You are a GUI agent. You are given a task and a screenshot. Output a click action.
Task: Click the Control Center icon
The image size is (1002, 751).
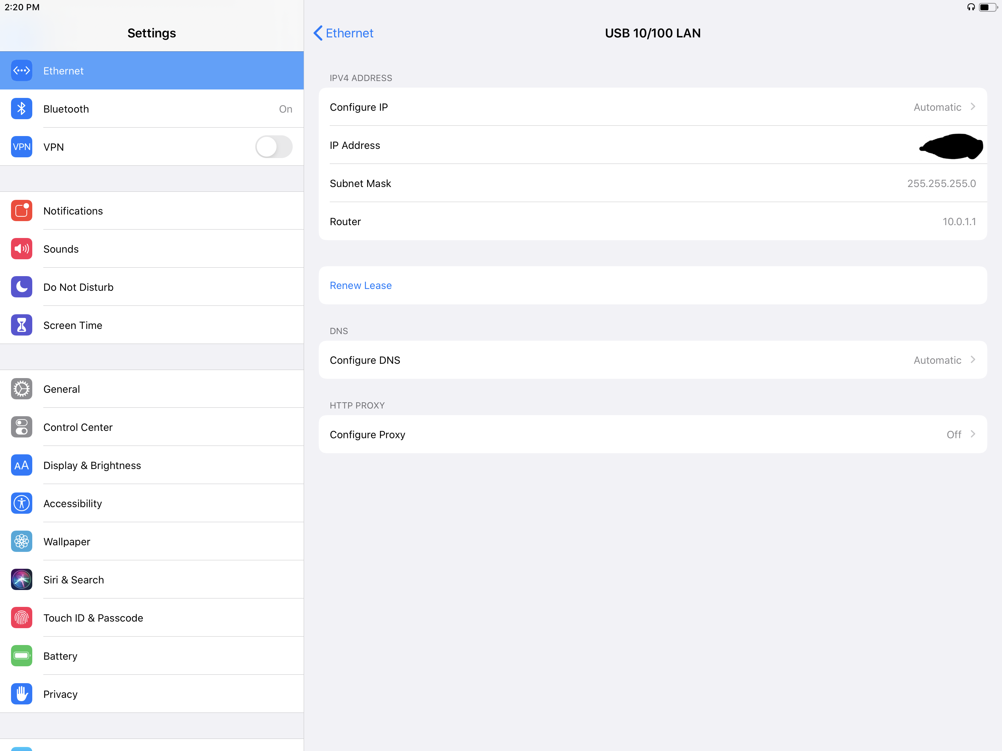pyautogui.click(x=21, y=427)
